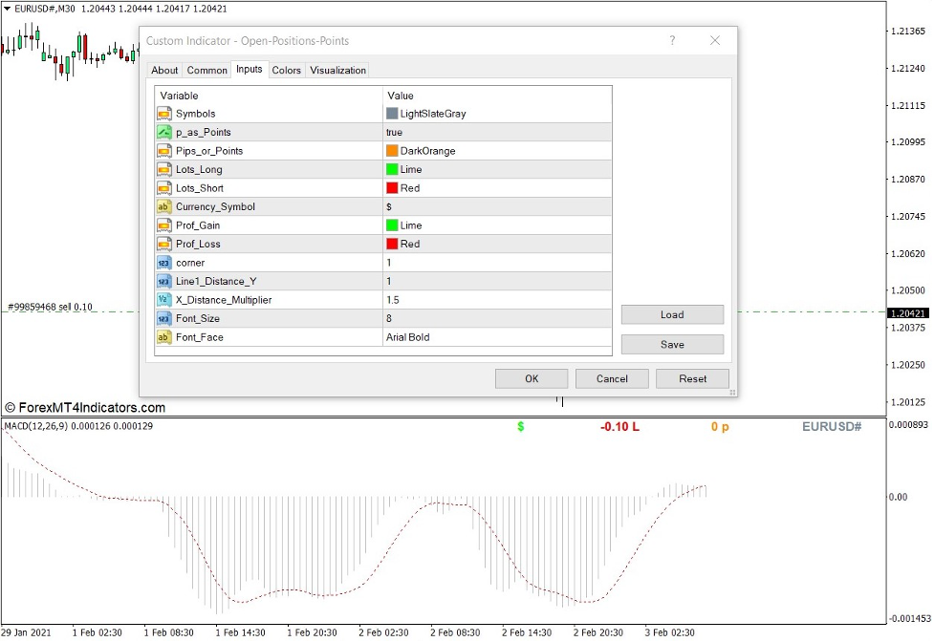The width and height of the screenshot is (934, 642).
Task: Select the DarkOrange color swatch
Action: (392, 151)
